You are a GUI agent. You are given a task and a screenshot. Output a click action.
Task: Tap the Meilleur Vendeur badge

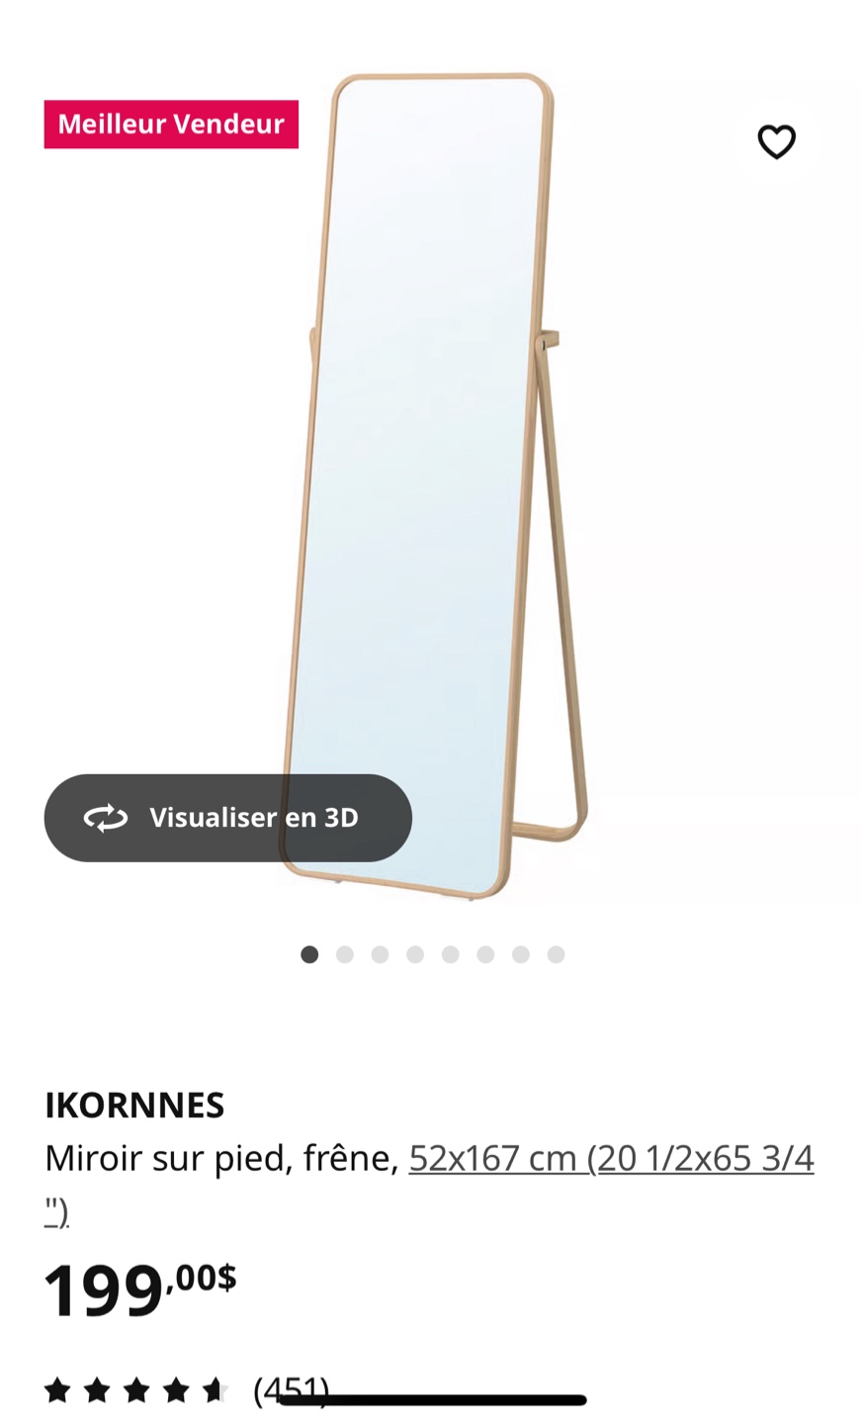click(x=171, y=125)
